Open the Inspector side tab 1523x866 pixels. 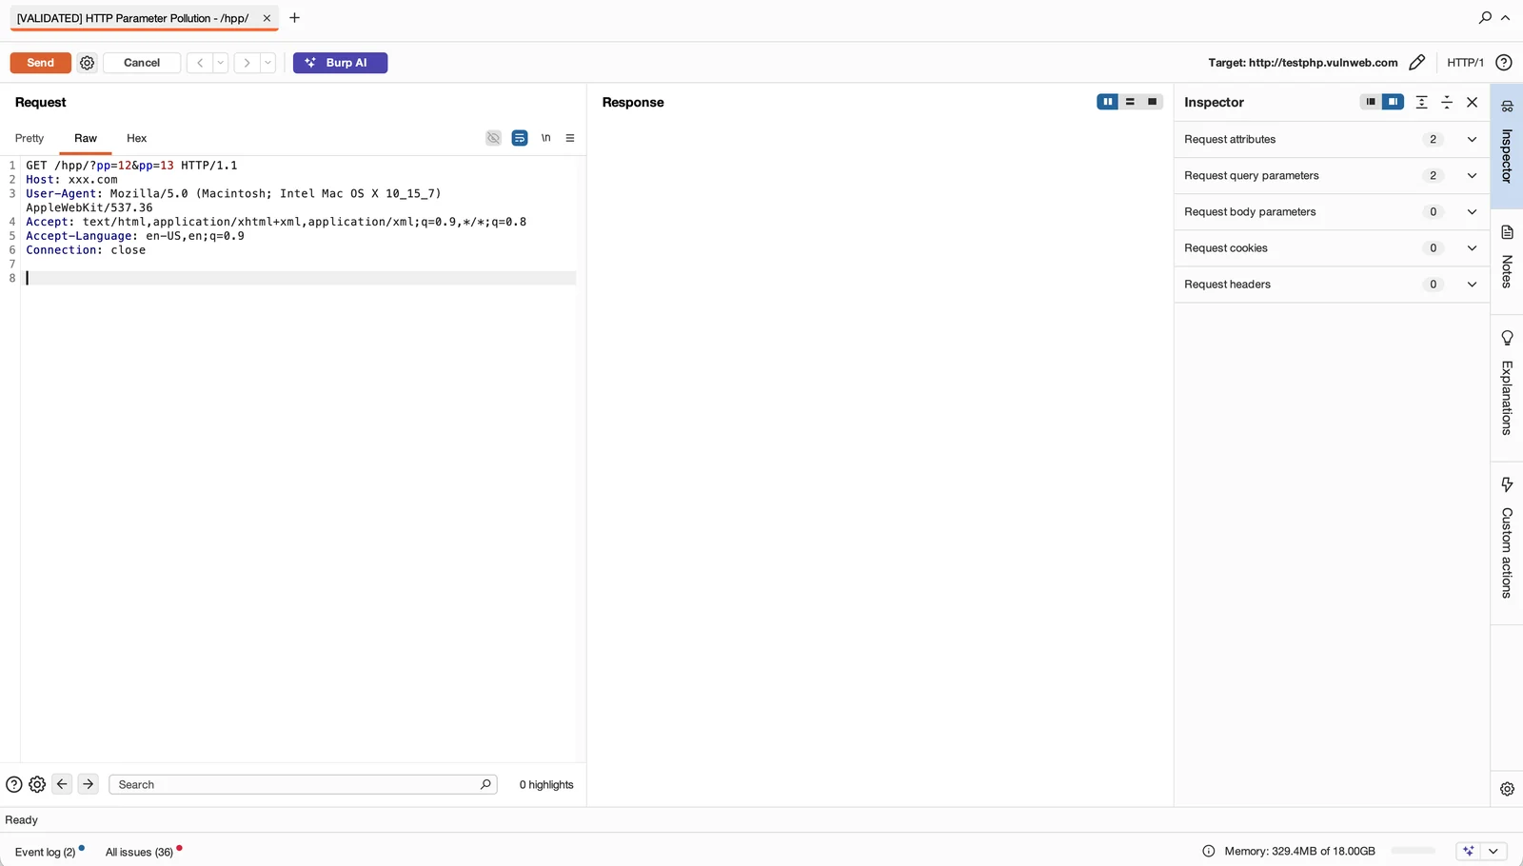click(x=1507, y=146)
